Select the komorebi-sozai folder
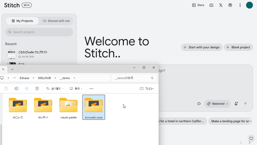This screenshot has height=145, width=257. point(94,107)
